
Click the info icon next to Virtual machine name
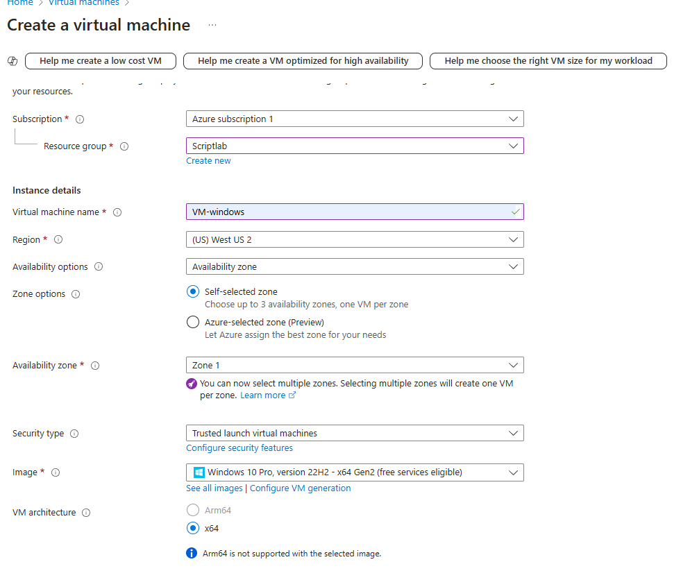(117, 212)
